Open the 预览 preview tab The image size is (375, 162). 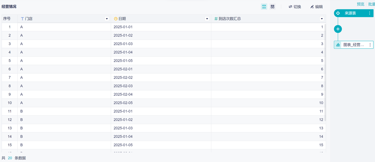coord(360,4)
